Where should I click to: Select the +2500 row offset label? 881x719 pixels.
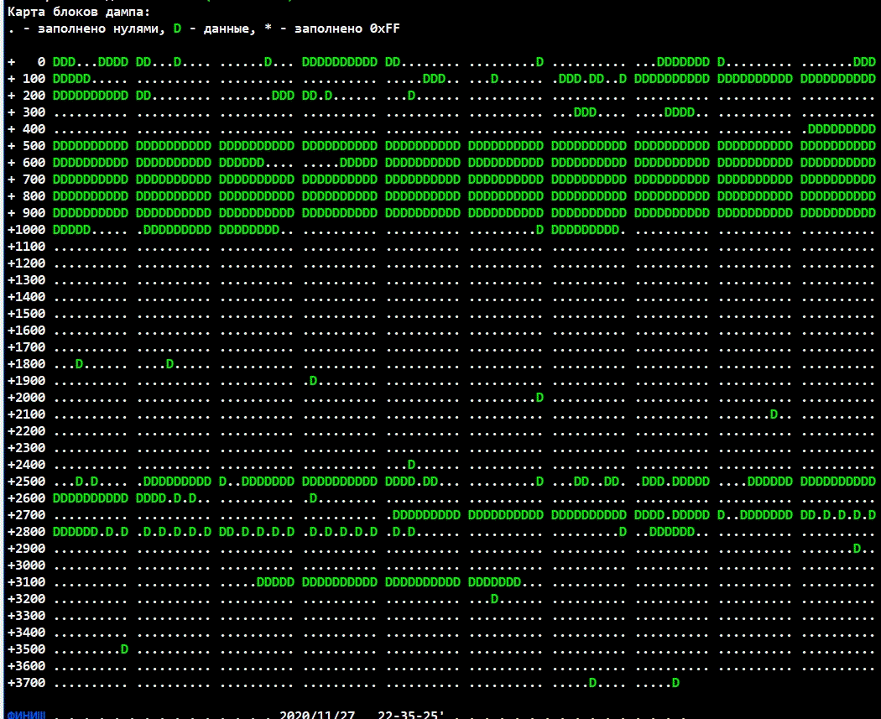click(x=26, y=482)
